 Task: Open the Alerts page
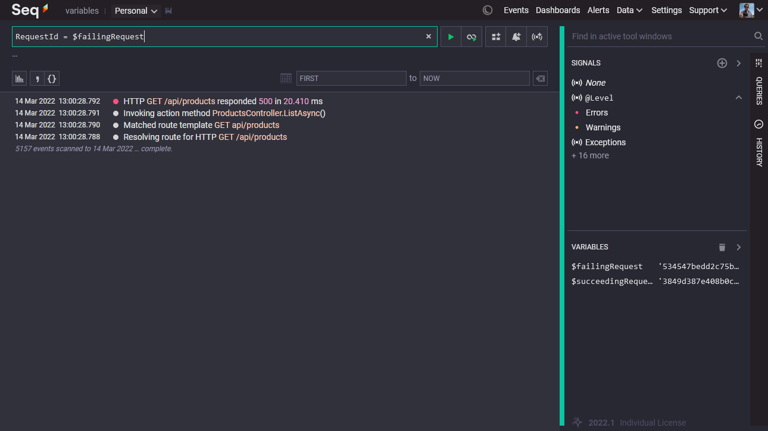tap(598, 10)
